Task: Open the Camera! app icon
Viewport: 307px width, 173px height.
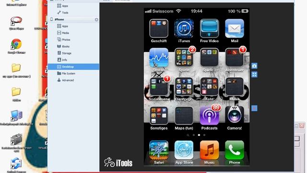Action: (x=235, y=116)
